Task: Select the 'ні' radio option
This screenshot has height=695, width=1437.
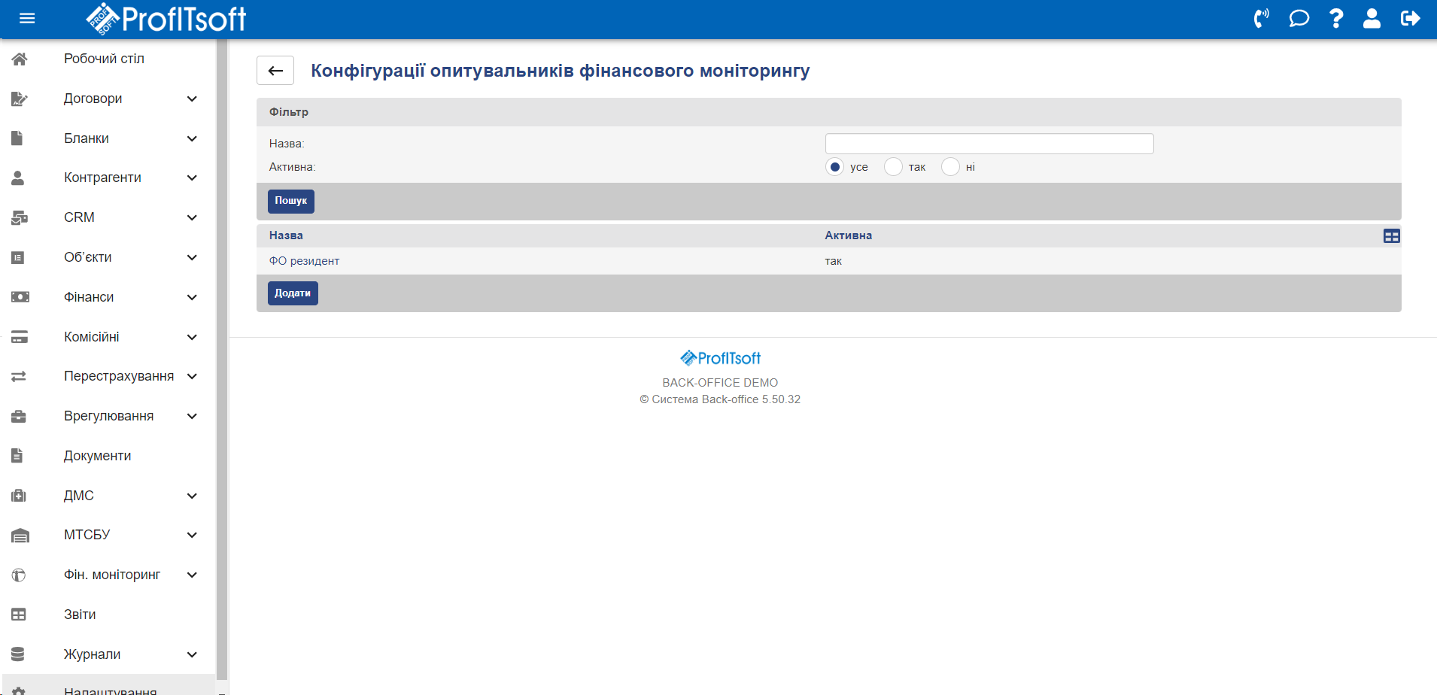Action: [950, 167]
